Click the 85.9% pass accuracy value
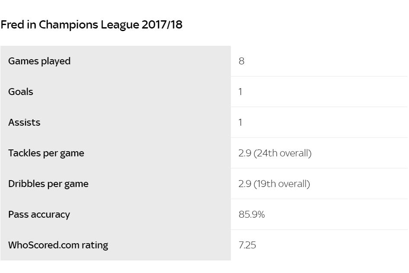The height and width of the screenshot is (273, 409). (252, 215)
